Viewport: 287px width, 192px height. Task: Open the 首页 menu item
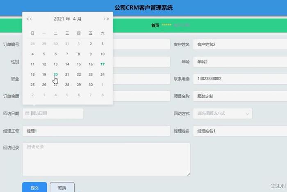(x=155, y=25)
